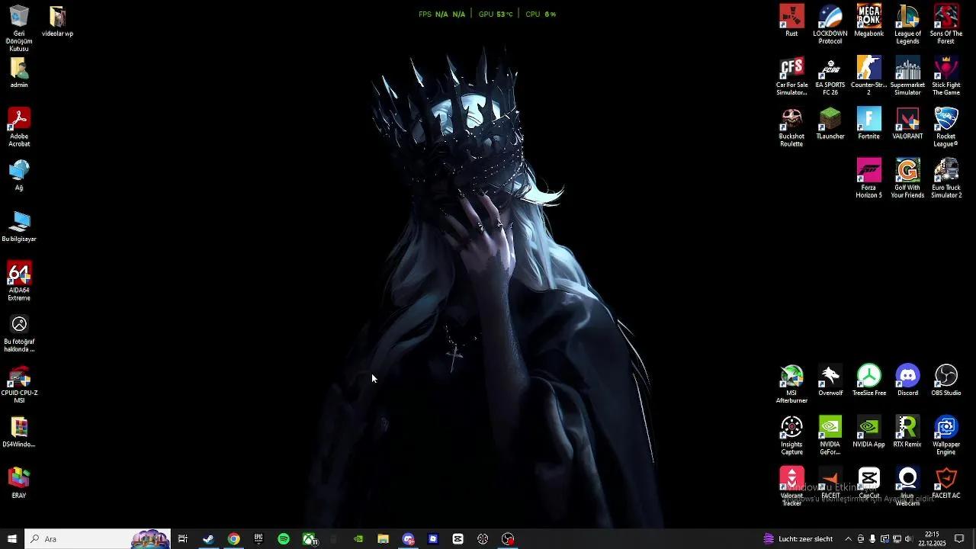Expand the hidden system tray icons

(x=848, y=539)
